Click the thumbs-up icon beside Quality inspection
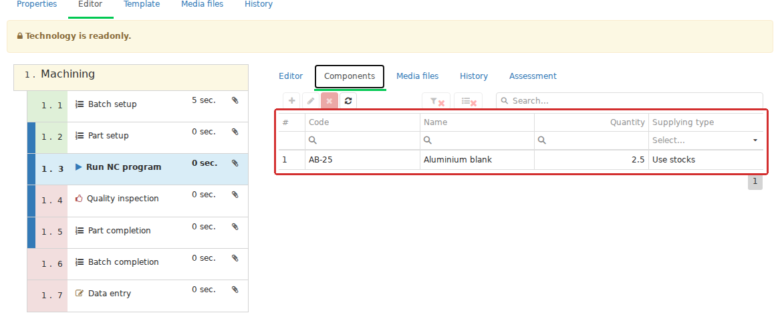The height and width of the screenshot is (319, 780). pos(79,198)
